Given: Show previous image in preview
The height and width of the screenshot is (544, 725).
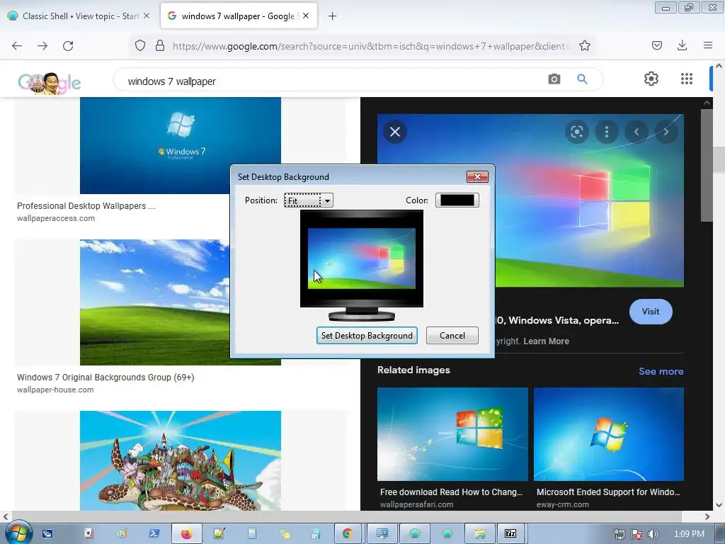Looking at the screenshot, I should 636,132.
